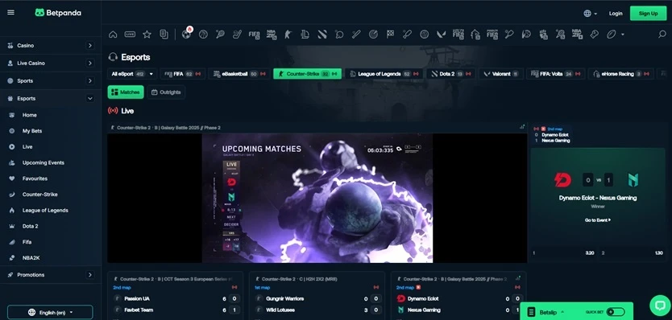Open My Bets in sidebar
Screen dimensions: 672x320
[x=32, y=131]
